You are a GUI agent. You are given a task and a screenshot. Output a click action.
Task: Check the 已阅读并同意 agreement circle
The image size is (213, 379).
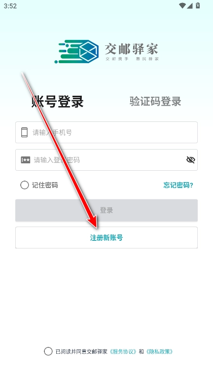(48, 351)
